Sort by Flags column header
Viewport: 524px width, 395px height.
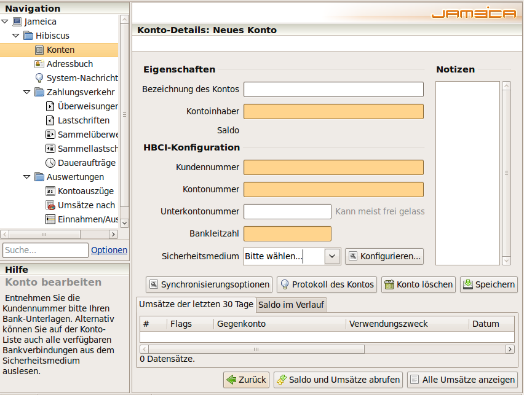190,324
